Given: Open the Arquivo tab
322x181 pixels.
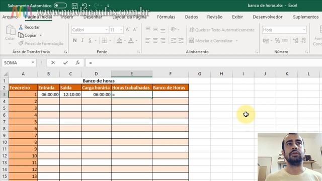Looking at the screenshot, I should pyautogui.click(x=10, y=17).
